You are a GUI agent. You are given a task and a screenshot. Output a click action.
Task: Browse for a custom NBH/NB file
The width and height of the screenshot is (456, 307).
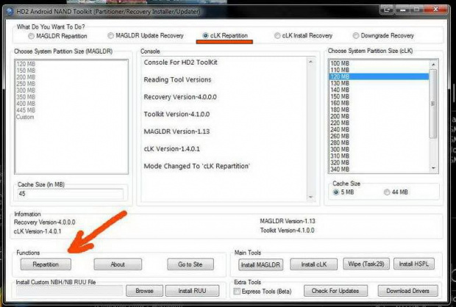pyautogui.click(x=144, y=291)
